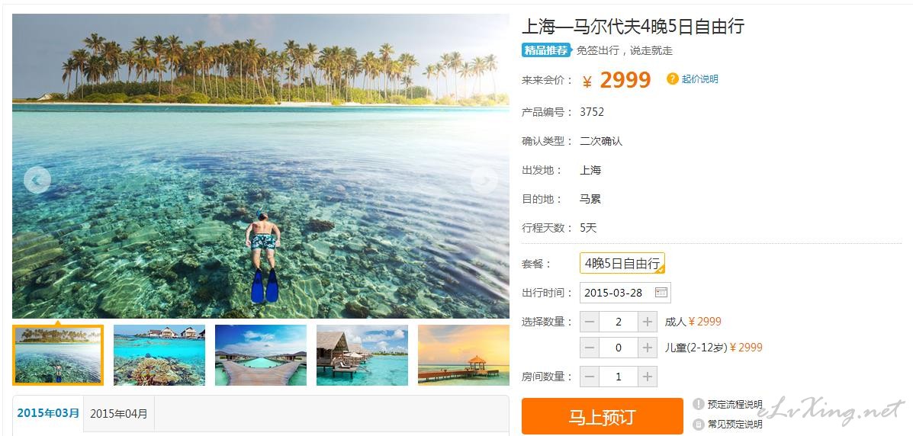This screenshot has height=436, width=913.
Task: Click the question mark icon by 起价说明
Action: (x=673, y=79)
